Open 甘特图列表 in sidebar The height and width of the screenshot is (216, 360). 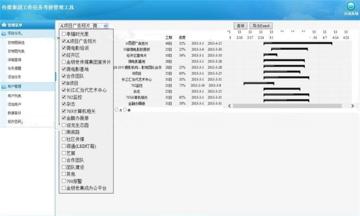(x=16, y=51)
